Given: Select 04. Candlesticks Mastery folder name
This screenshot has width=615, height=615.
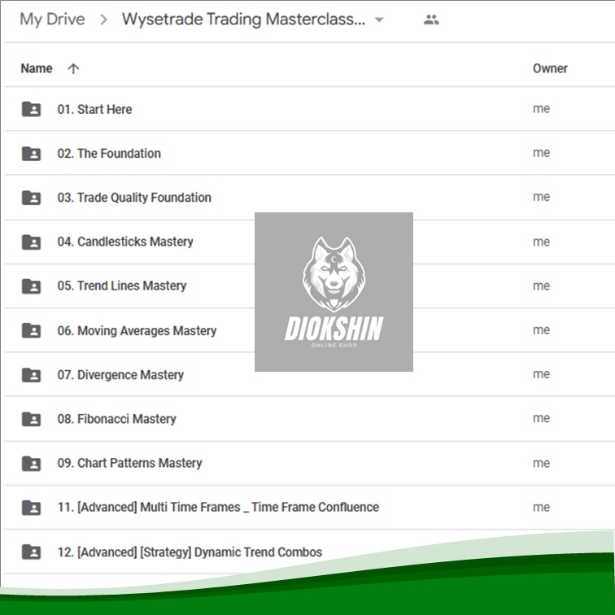Looking at the screenshot, I should (x=125, y=242).
